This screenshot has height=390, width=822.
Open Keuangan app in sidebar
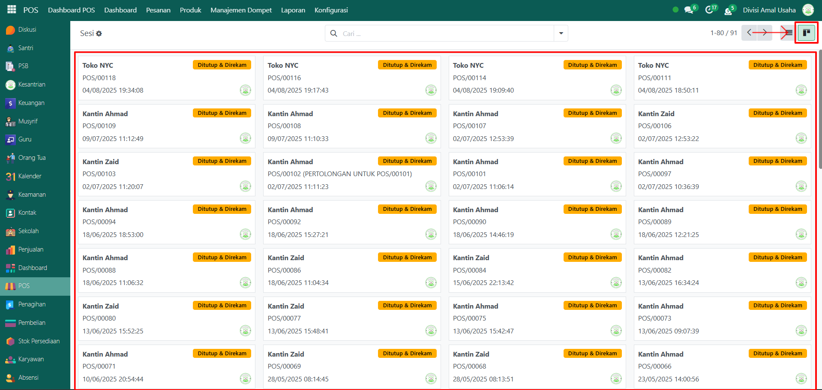[31, 103]
